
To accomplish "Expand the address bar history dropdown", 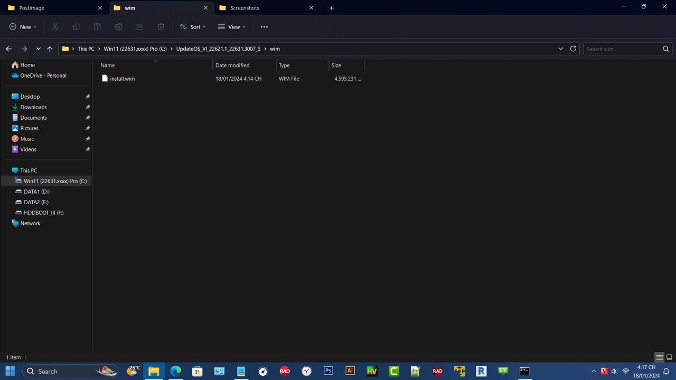I will pyautogui.click(x=561, y=49).
